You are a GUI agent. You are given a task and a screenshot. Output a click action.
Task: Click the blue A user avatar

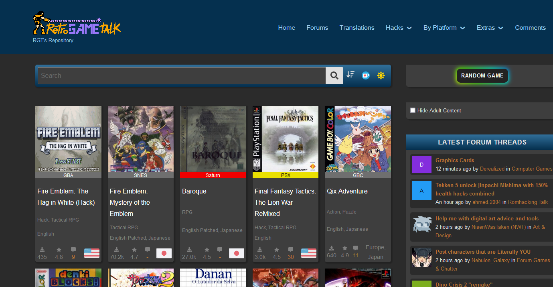click(x=421, y=191)
